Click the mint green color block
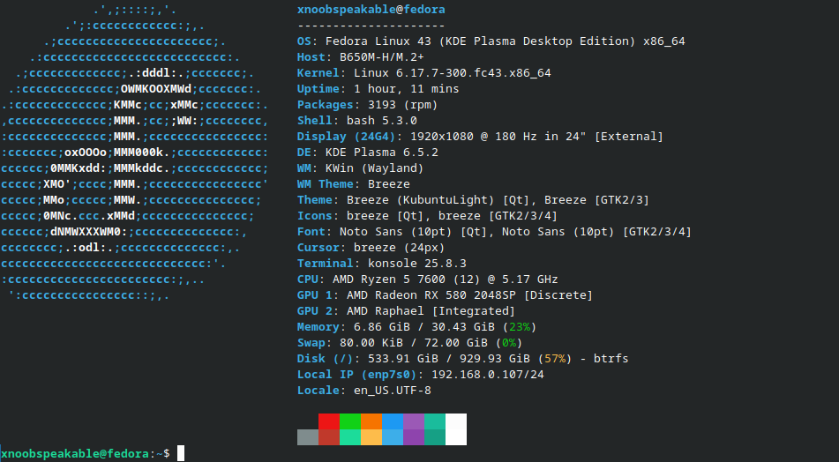839x462 pixels. 350,436
